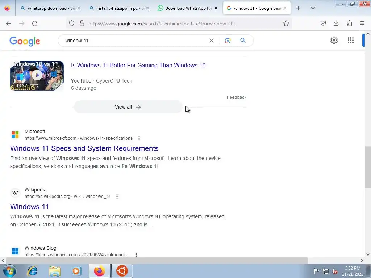Open Windows 11 Specs and System Requirements
The image size is (371, 278).
[x=84, y=148]
